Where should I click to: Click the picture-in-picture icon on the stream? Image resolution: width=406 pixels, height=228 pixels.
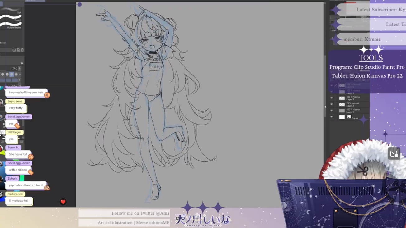click(x=394, y=153)
